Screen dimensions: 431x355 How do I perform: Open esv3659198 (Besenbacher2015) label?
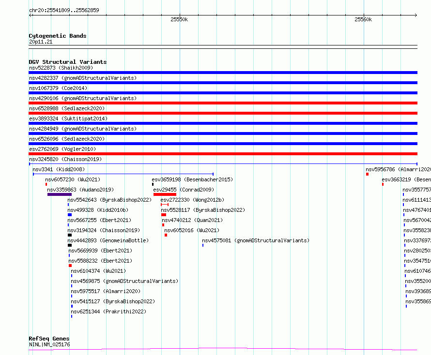pos(192,179)
